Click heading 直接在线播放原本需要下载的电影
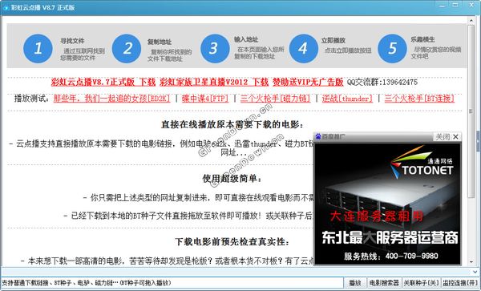The image size is (481, 291). (233, 124)
